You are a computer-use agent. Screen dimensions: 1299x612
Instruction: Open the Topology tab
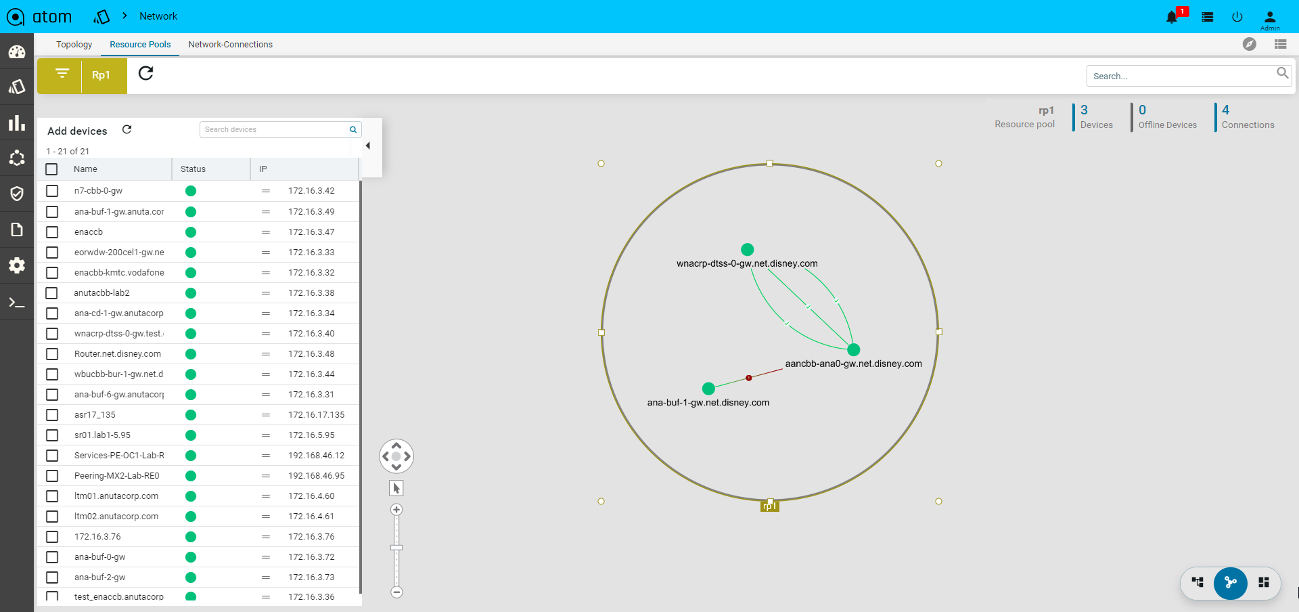tap(74, 44)
